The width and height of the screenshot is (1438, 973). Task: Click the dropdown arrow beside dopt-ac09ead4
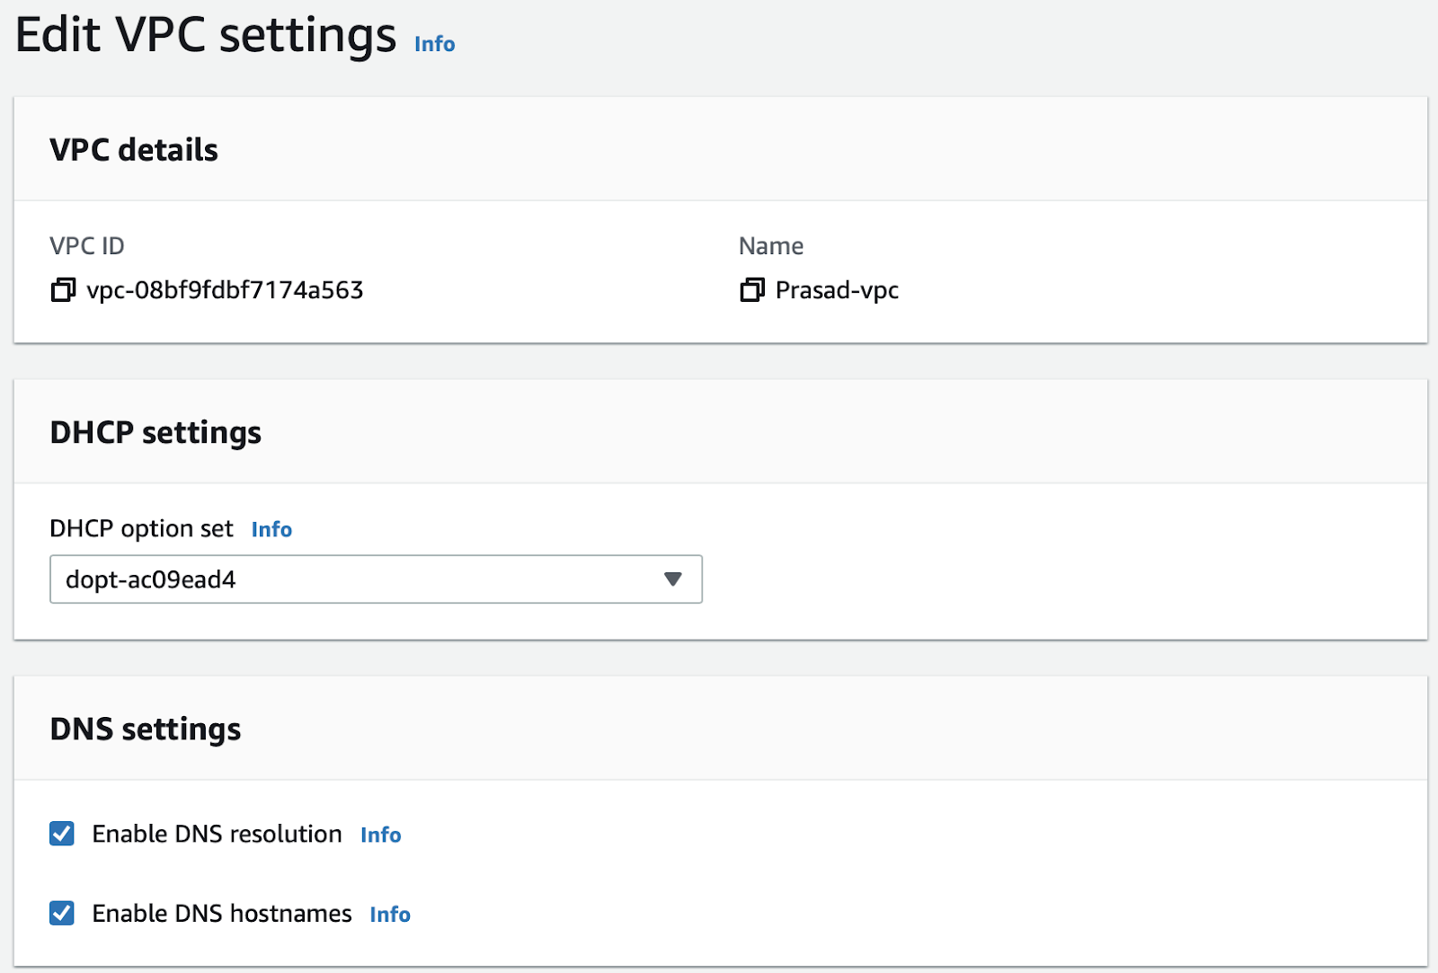672,579
